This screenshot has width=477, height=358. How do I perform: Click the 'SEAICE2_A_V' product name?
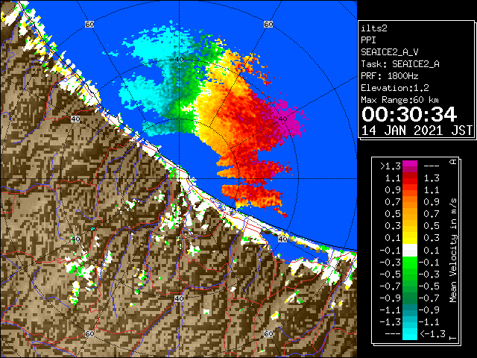(390, 52)
